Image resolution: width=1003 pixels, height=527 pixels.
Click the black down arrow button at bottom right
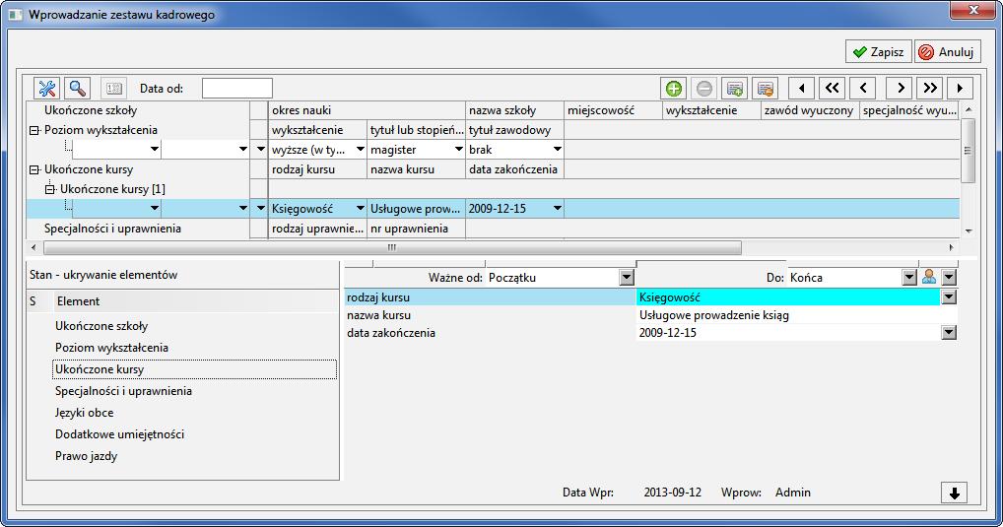coord(954,493)
